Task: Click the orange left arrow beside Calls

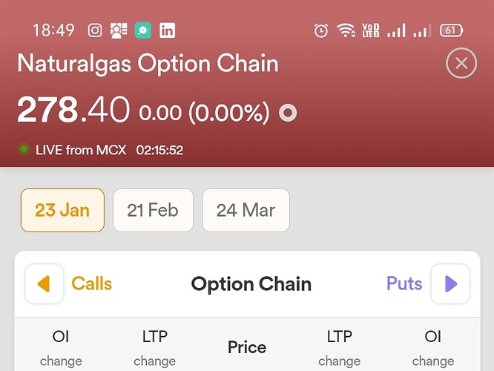Action: (x=44, y=283)
